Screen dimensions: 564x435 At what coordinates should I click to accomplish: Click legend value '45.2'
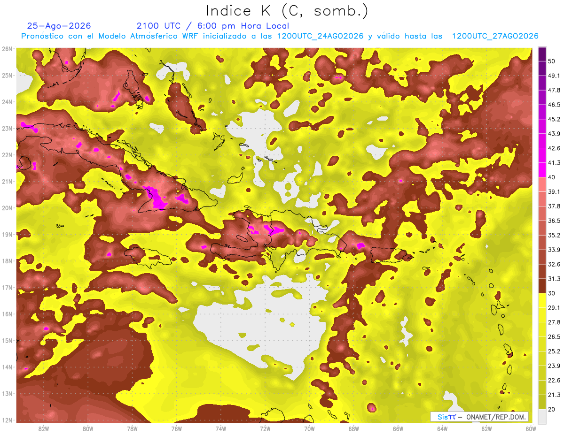554,119
